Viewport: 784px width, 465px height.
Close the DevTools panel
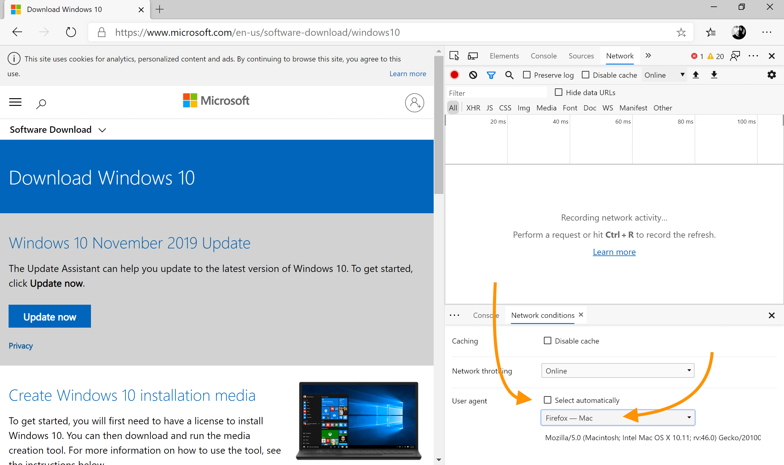tap(772, 56)
